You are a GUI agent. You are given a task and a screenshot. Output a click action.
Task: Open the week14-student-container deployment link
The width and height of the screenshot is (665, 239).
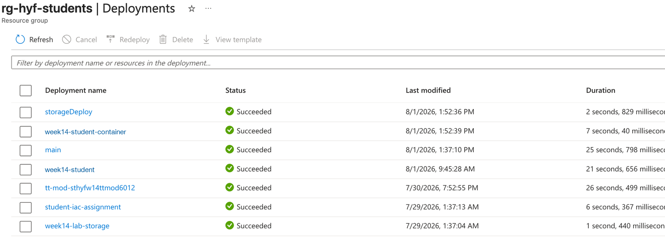(85, 132)
